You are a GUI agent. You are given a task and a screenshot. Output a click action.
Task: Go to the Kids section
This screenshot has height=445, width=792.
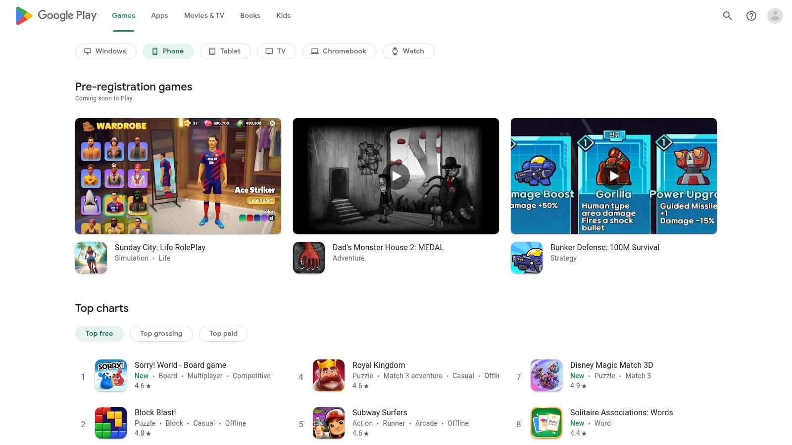point(283,15)
